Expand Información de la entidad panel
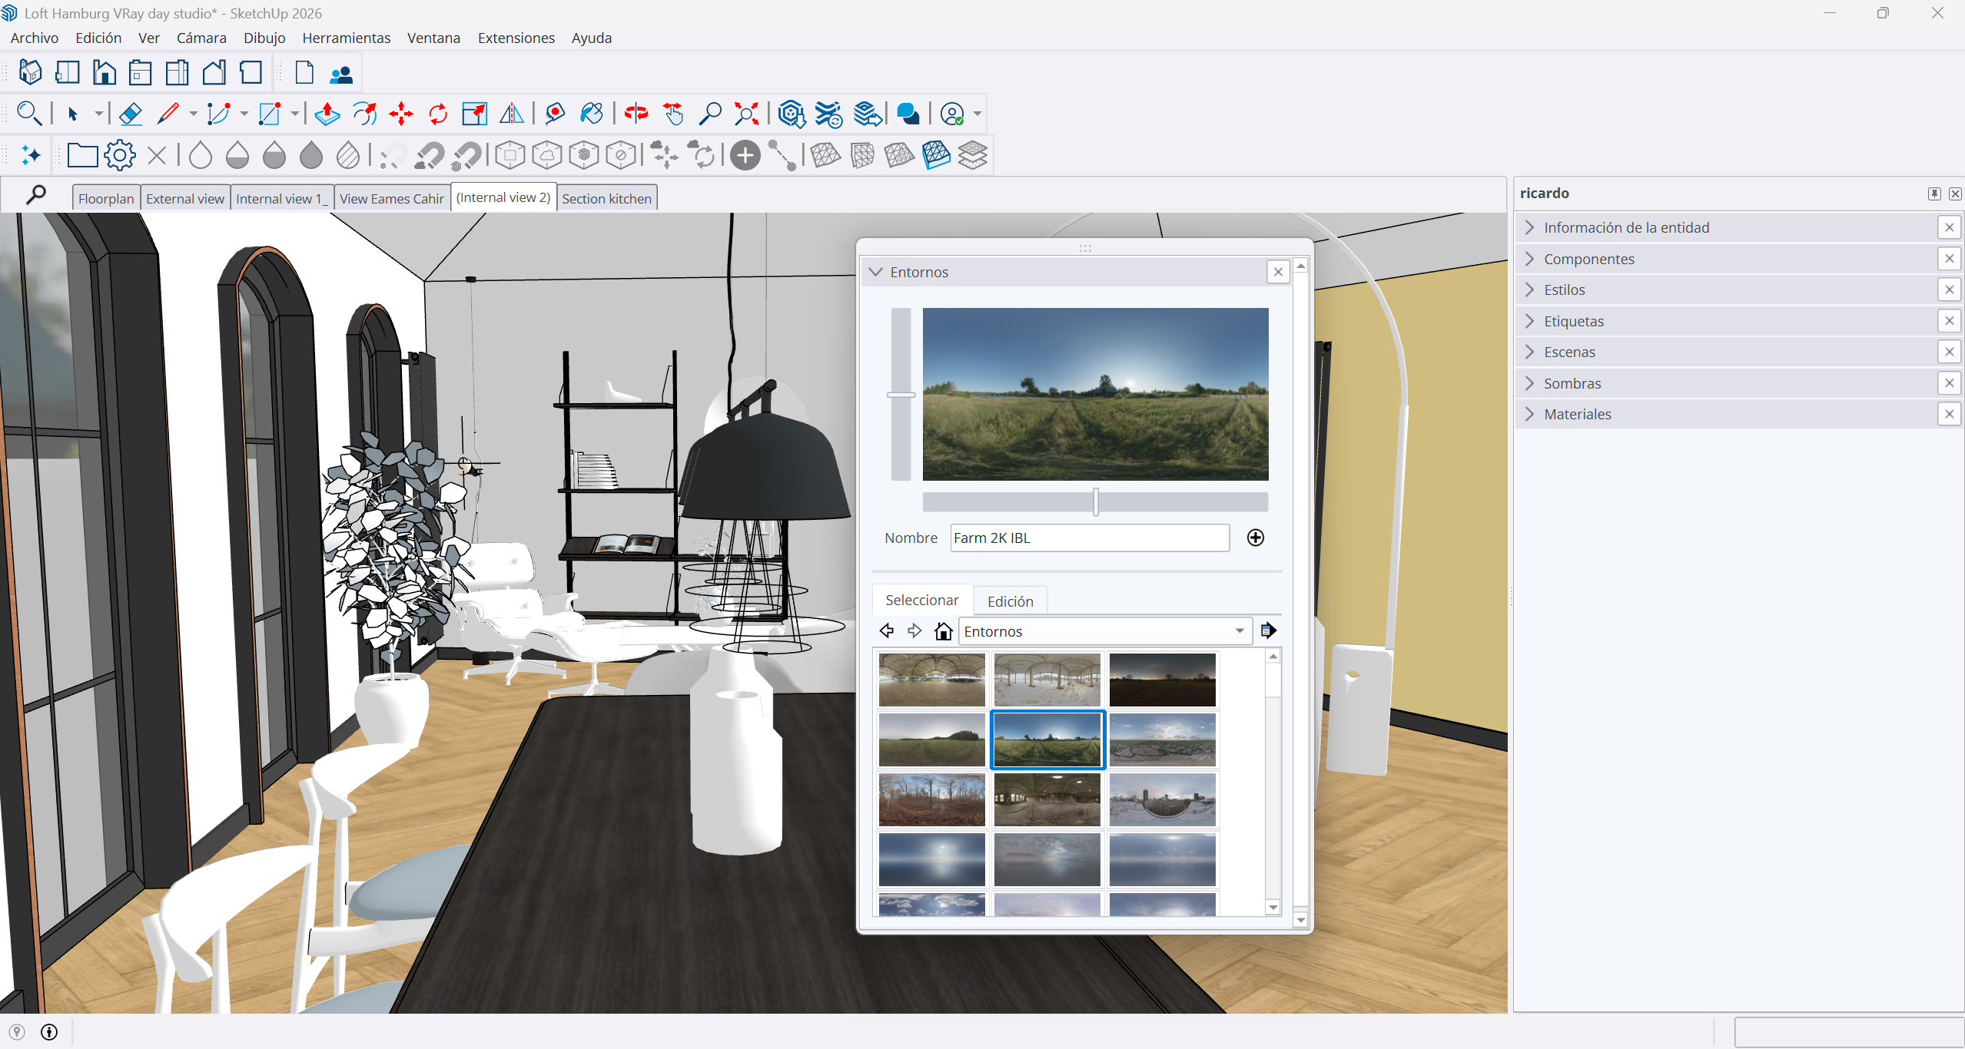This screenshot has height=1049, width=1965. (1727, 227)
